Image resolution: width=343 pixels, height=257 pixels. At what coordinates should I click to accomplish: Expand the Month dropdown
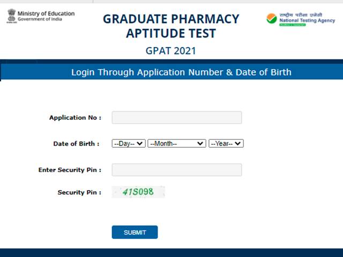(176, 143)
